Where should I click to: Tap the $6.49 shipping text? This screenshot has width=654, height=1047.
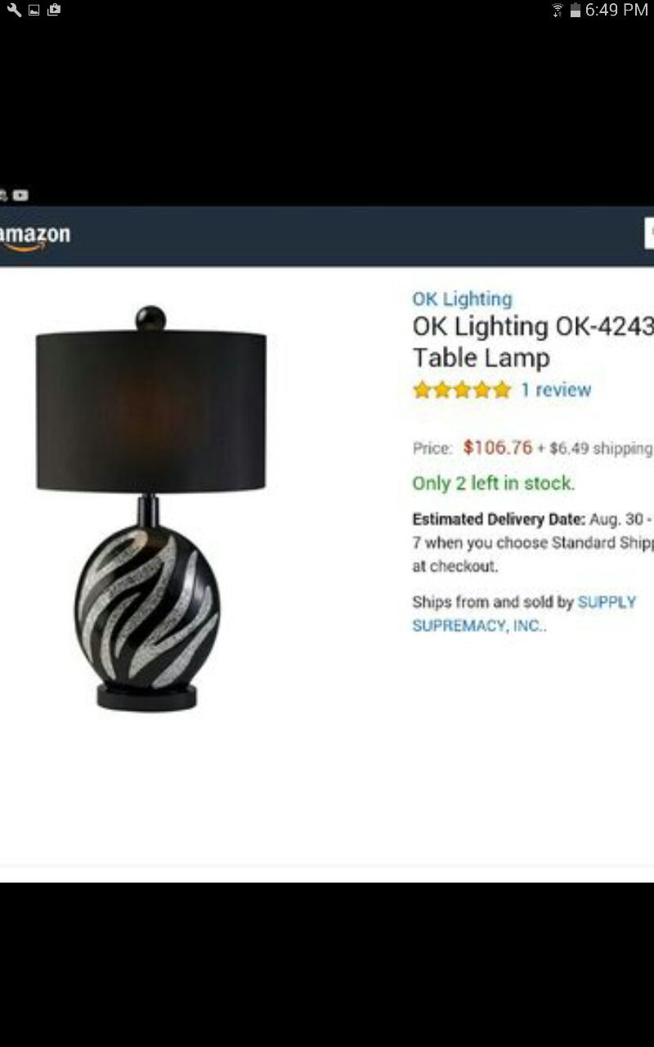pyautogui.click(x=601, y=448)
